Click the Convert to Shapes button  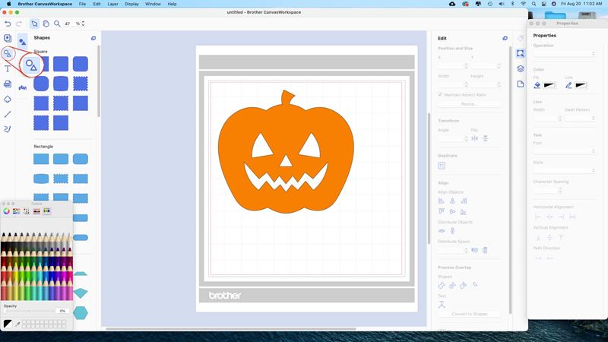469,314
